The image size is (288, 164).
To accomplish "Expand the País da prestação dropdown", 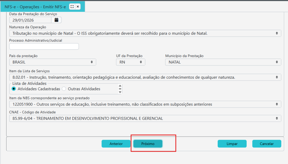I will point(53,62).
